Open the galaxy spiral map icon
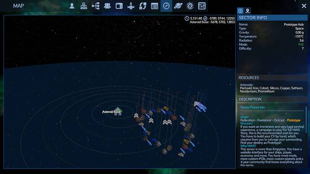Image resolution: width=310 pixels, height=174 pixels. pyautogui.click(x=190, y=6)
